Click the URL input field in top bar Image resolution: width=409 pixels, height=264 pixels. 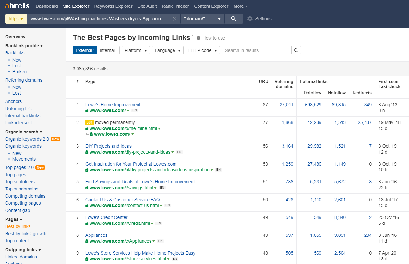[99, 19]
